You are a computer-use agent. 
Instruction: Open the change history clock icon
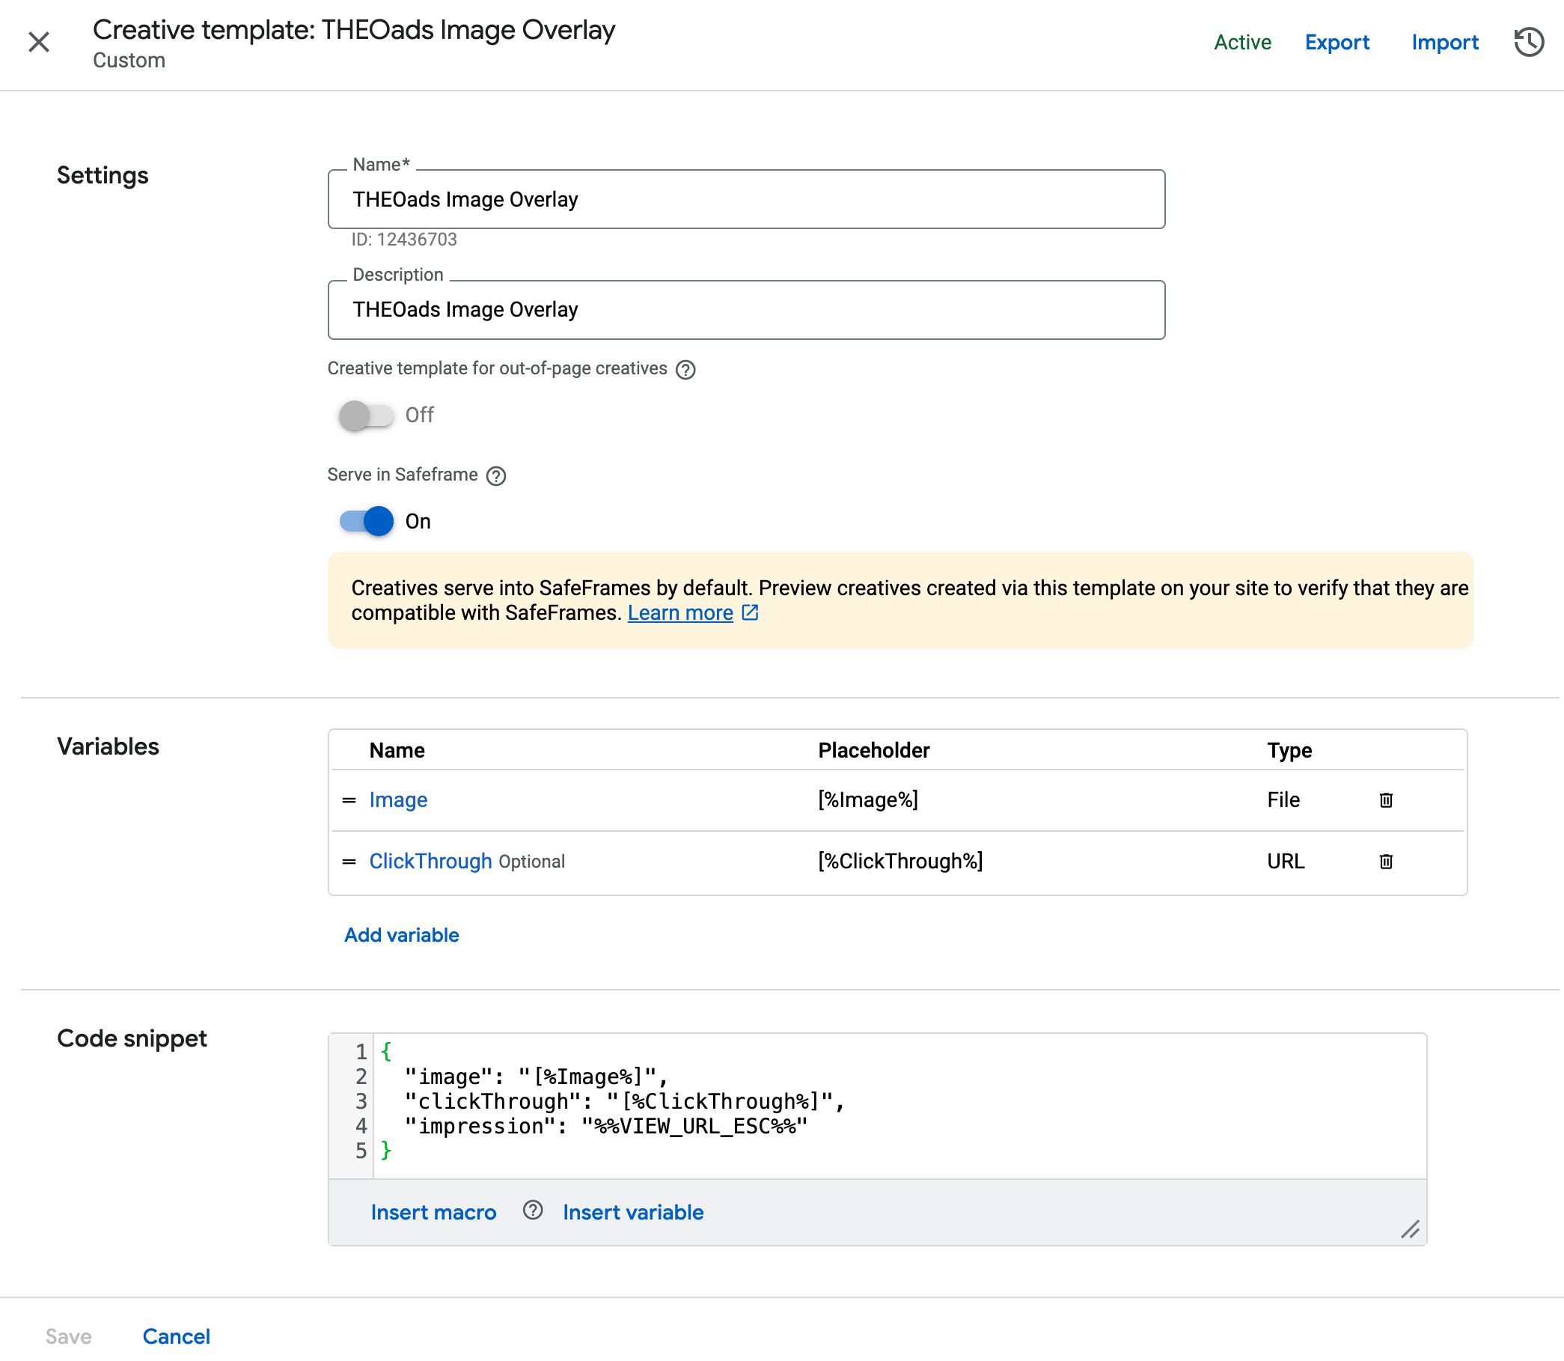click(1528, 42)
